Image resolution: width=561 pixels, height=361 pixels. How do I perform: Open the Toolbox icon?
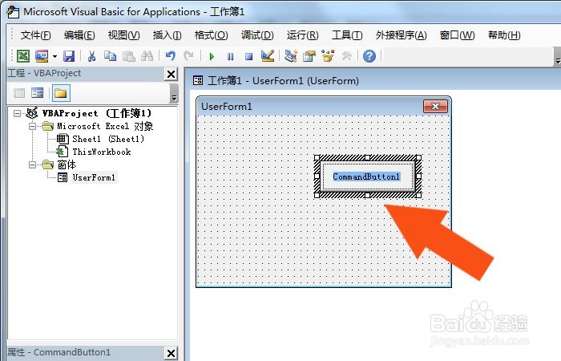346,56
